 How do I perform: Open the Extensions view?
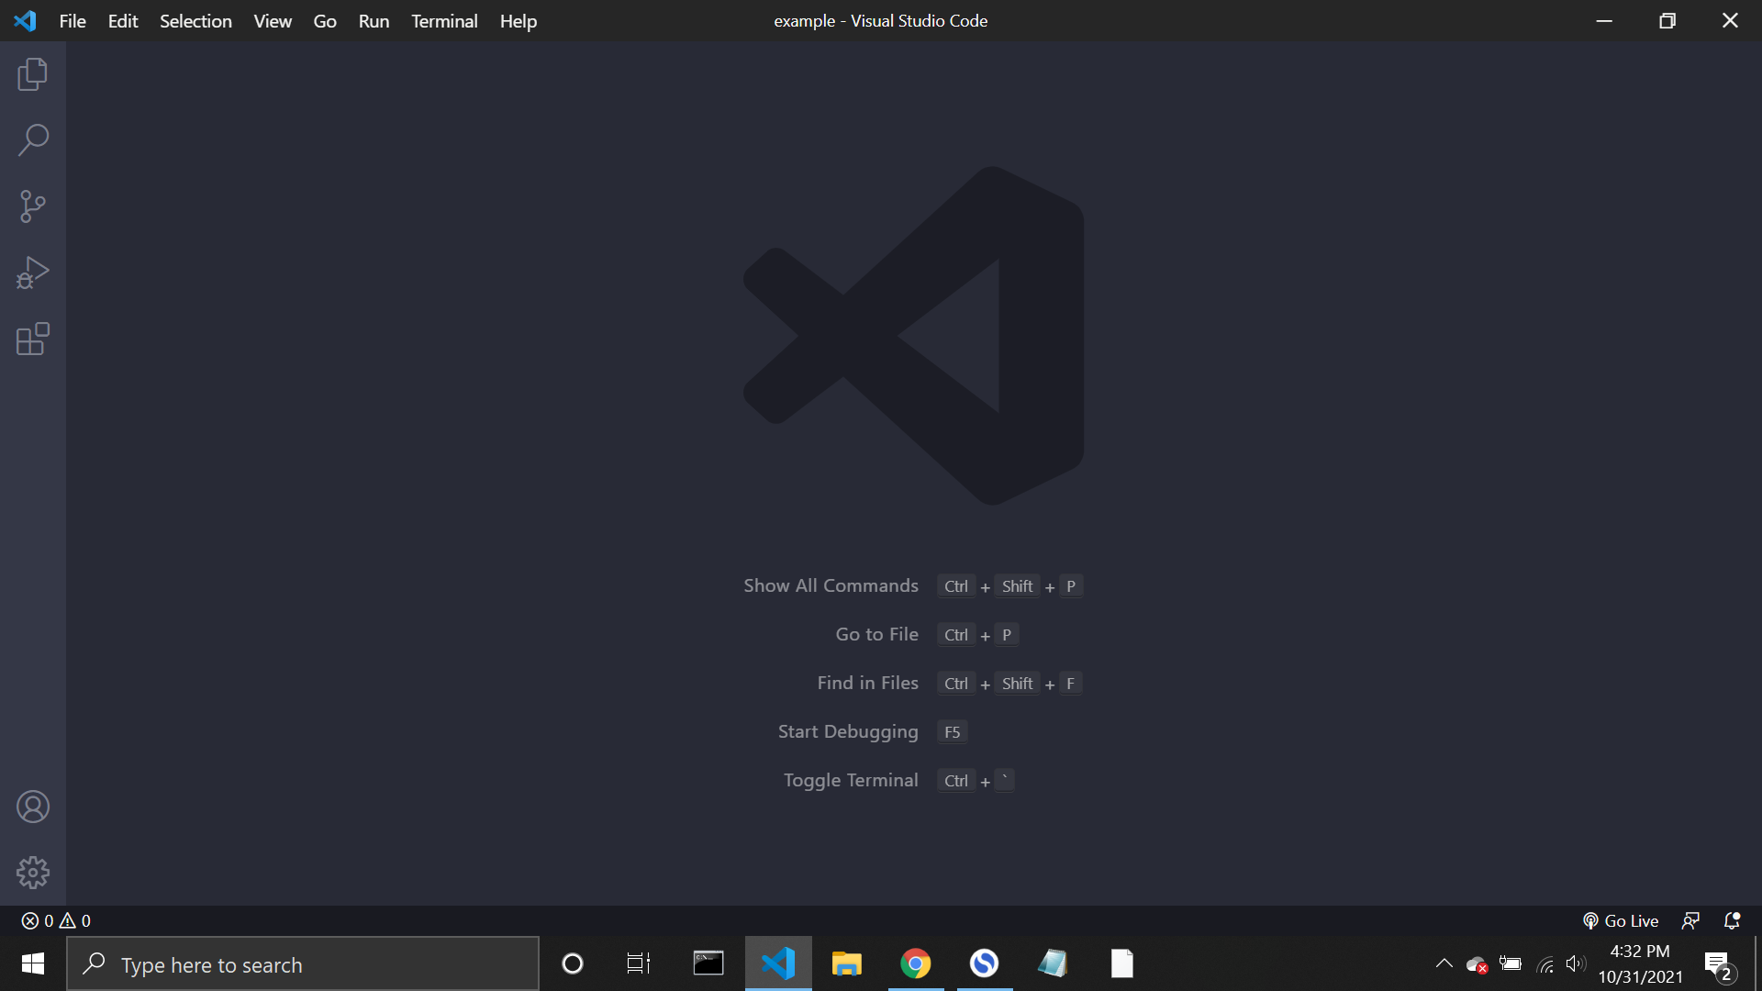coord(33,339)
